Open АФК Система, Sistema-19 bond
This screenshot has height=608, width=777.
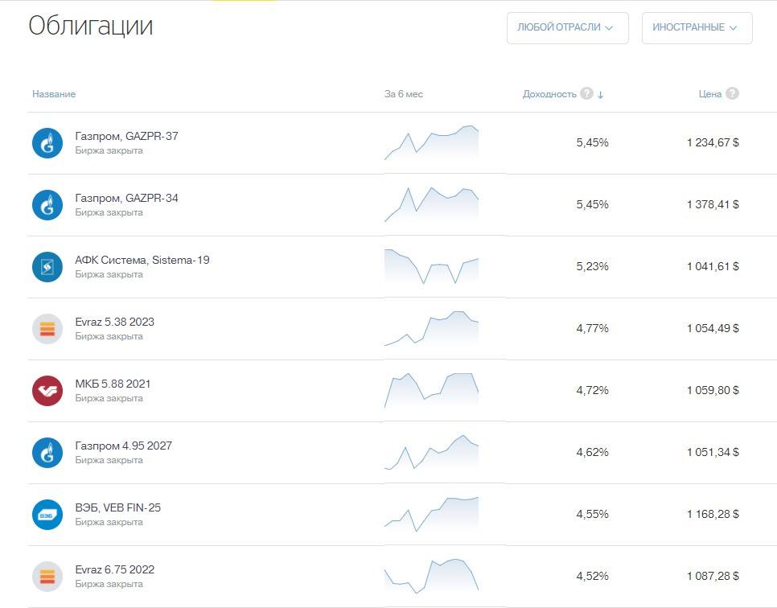(142, 260)
